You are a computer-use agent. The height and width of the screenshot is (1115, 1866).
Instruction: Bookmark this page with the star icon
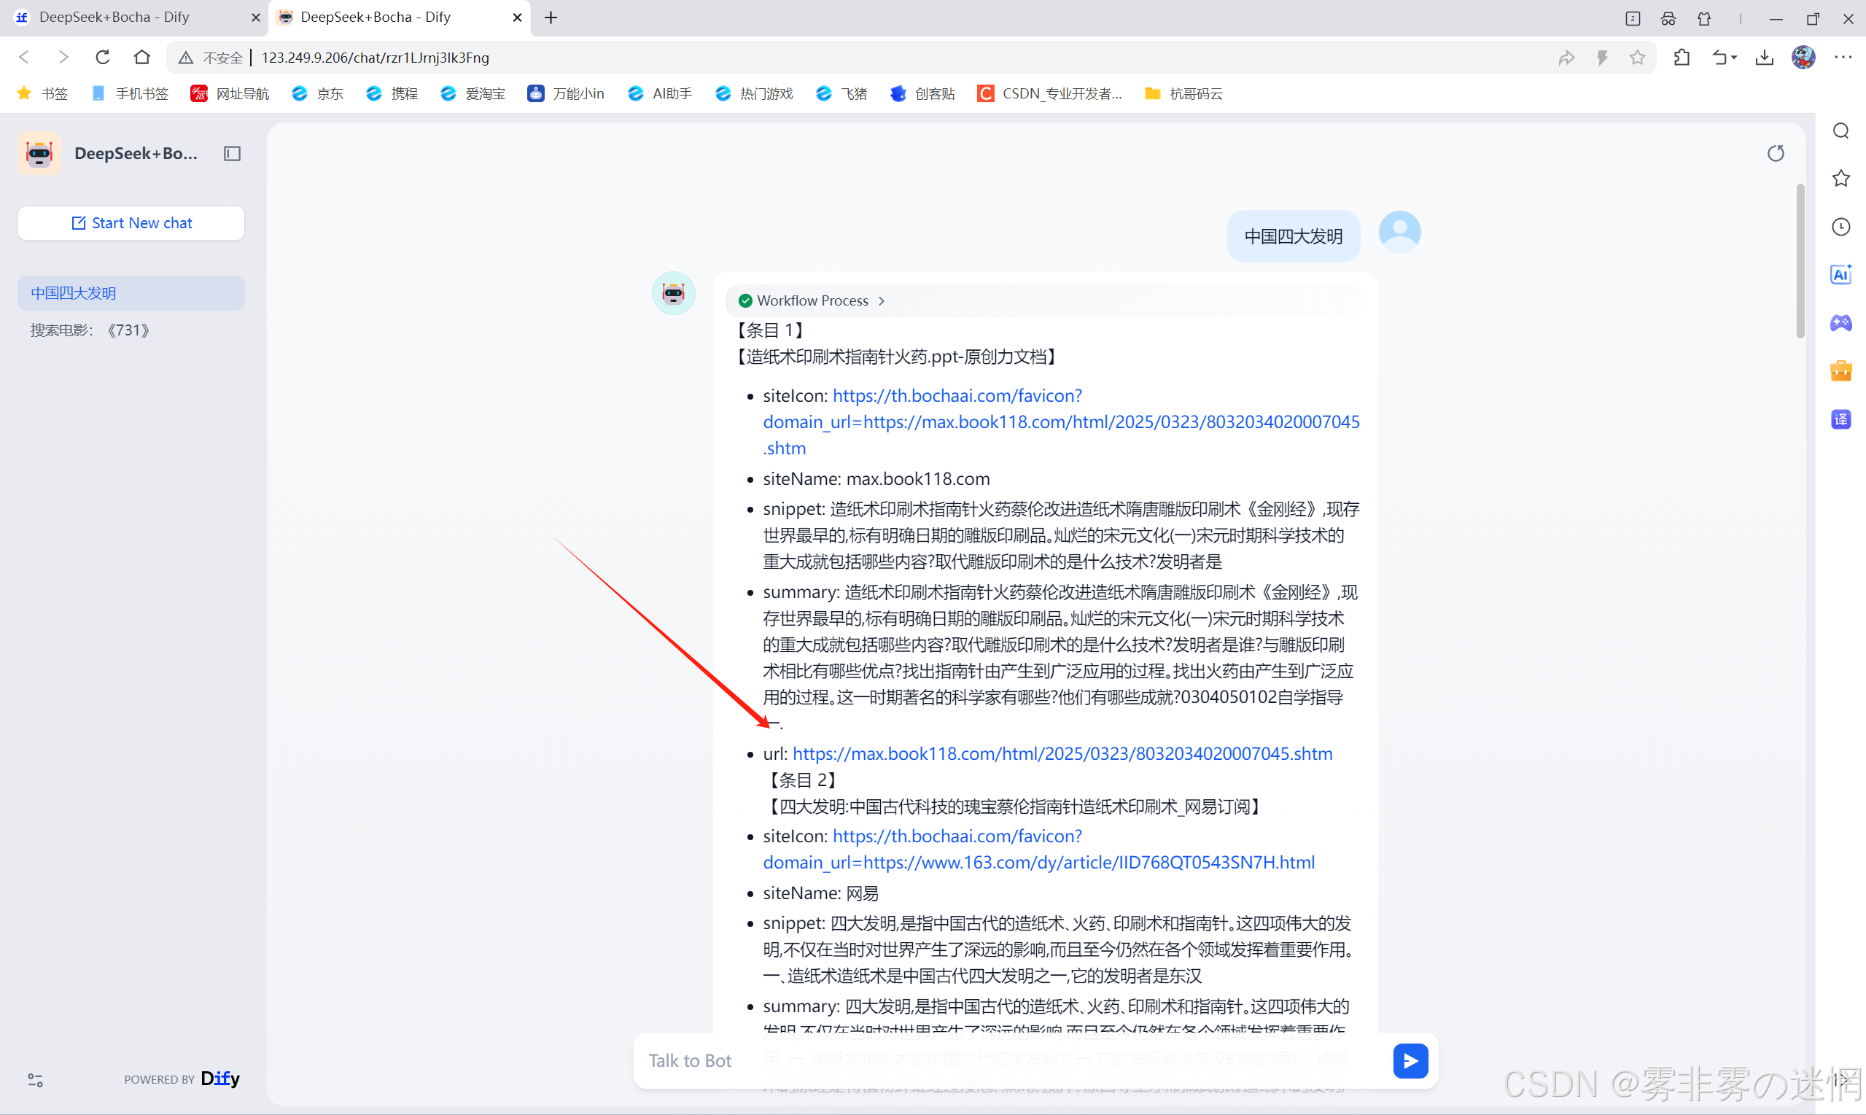1638,58
